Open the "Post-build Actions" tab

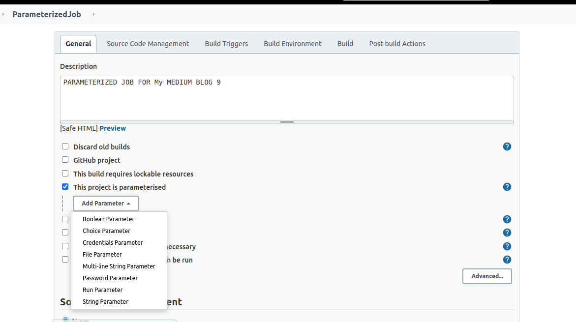click(397, 43)
